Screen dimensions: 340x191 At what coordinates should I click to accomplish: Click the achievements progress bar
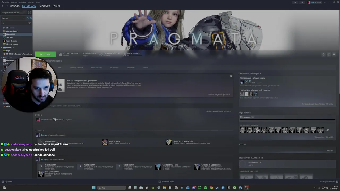click(287, 119)
